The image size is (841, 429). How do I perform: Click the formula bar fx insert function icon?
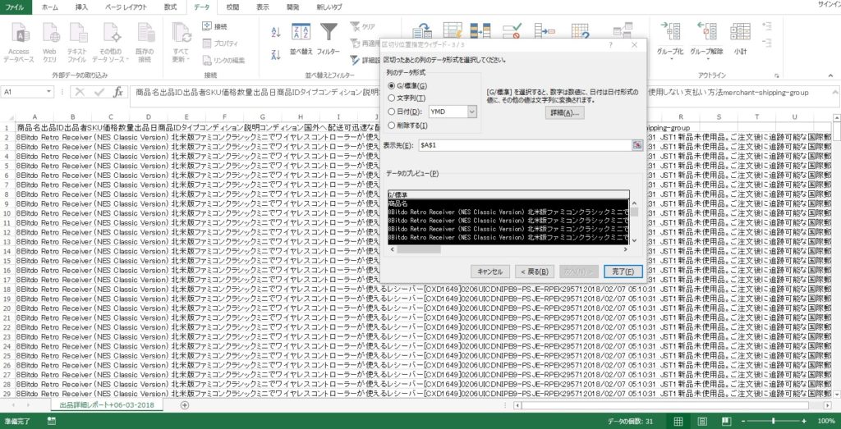pyautogui.click(x=118, y=92)
